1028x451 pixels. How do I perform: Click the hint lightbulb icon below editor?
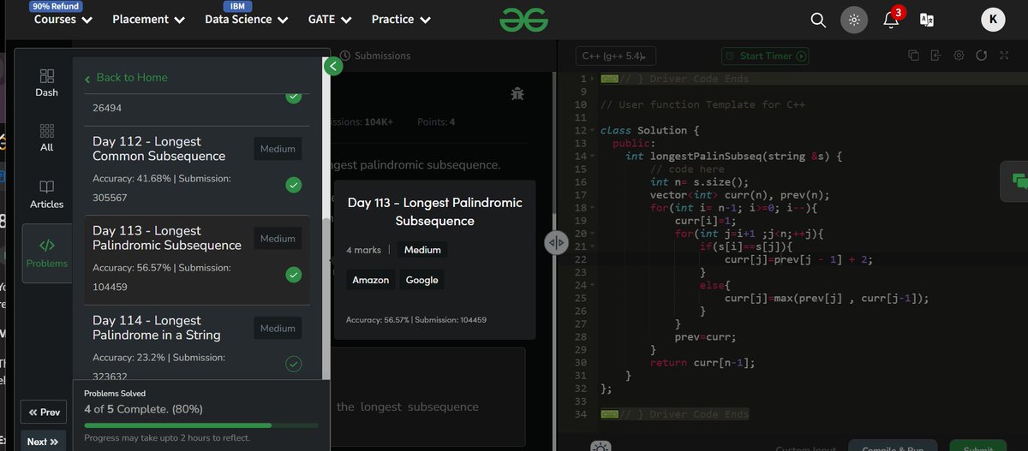point(600,446)
